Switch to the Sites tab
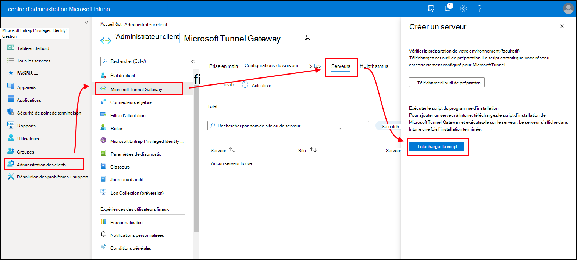577x260 pixels. coord(315,65)
